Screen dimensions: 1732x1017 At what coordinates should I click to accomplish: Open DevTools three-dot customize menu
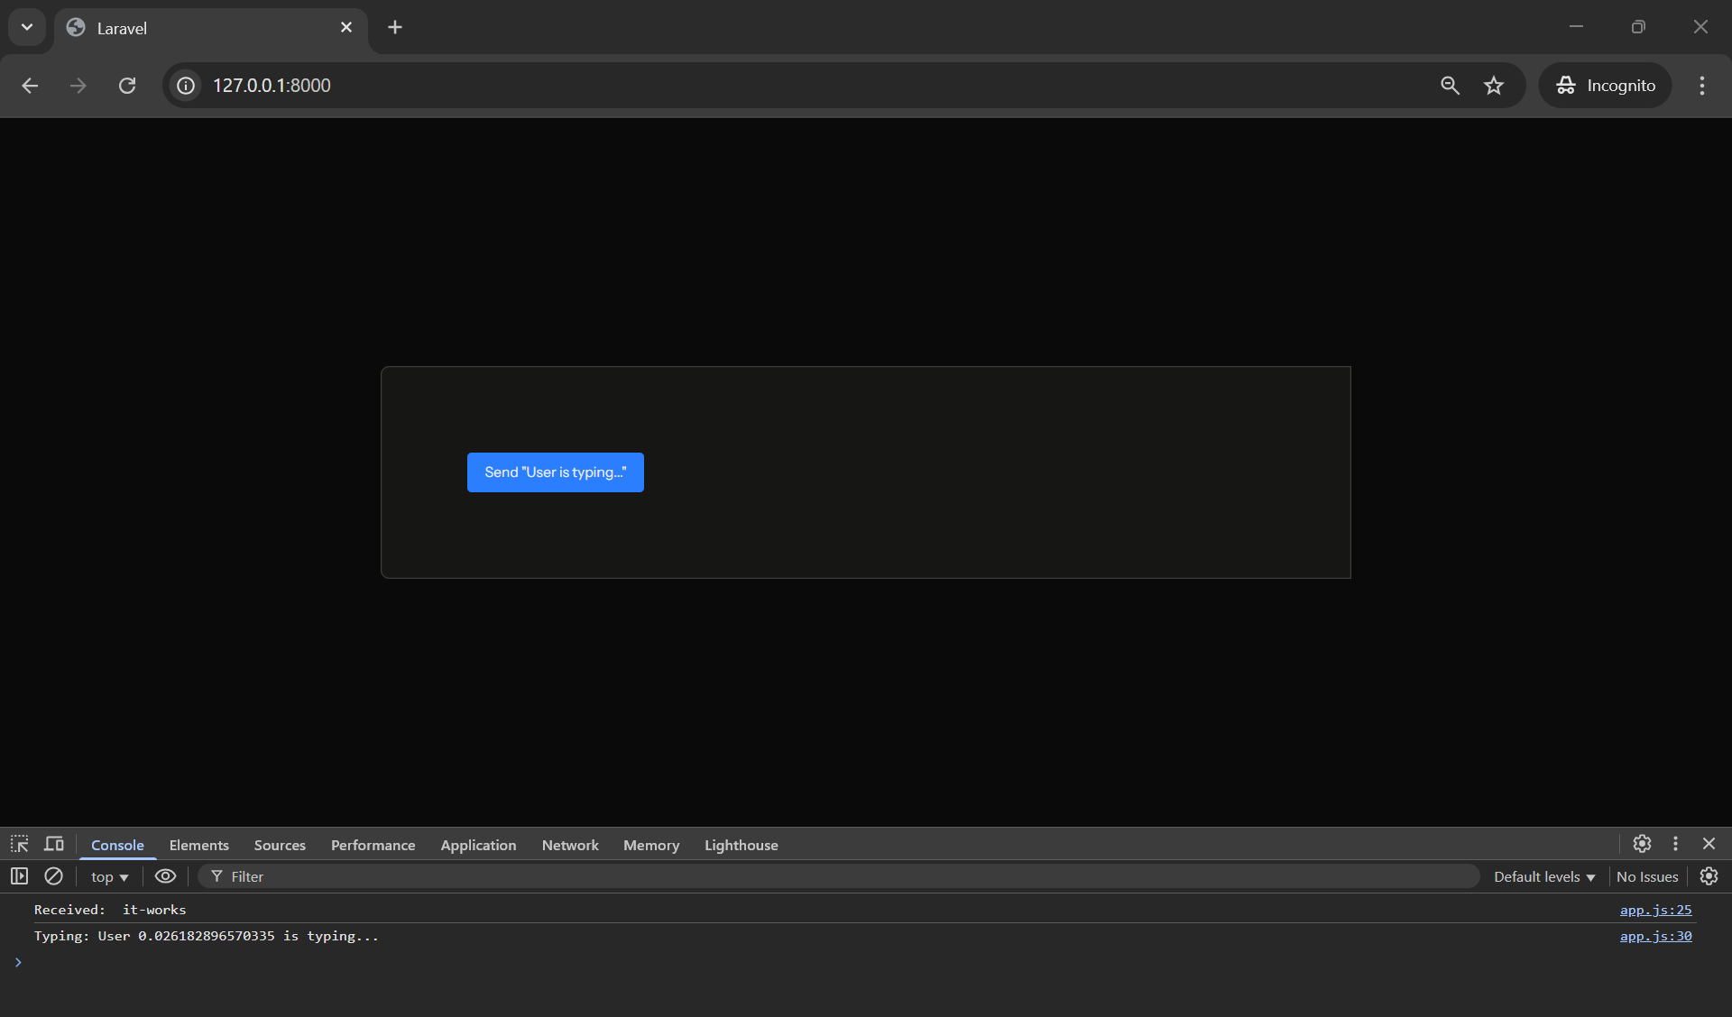pos(1675,844)
